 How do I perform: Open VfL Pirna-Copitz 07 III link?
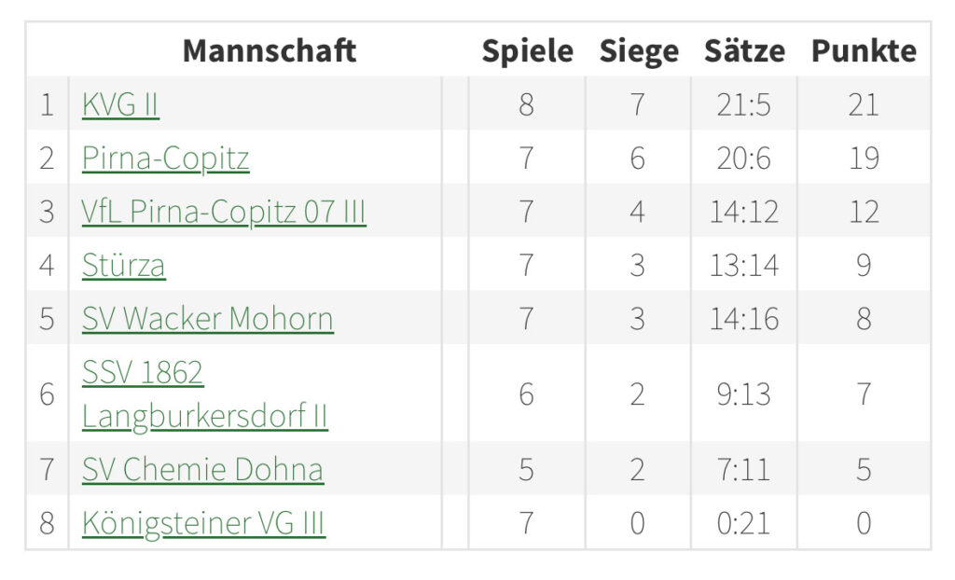[x=224, y=213]
